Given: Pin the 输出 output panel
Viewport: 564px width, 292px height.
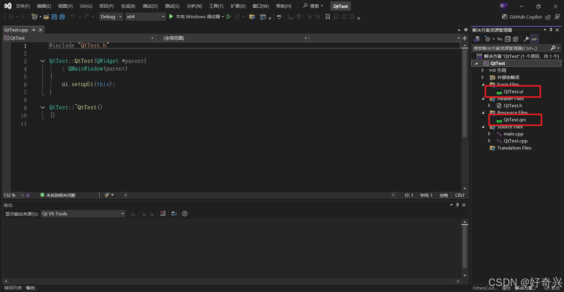Looking at the screenshot, I should (x=457, y=205).
